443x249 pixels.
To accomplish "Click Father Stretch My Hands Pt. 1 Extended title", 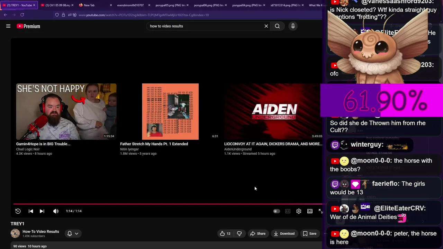I will [x=154, y=144].
